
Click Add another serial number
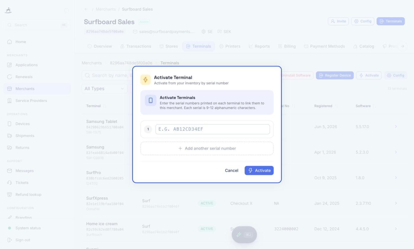[207, 148]
